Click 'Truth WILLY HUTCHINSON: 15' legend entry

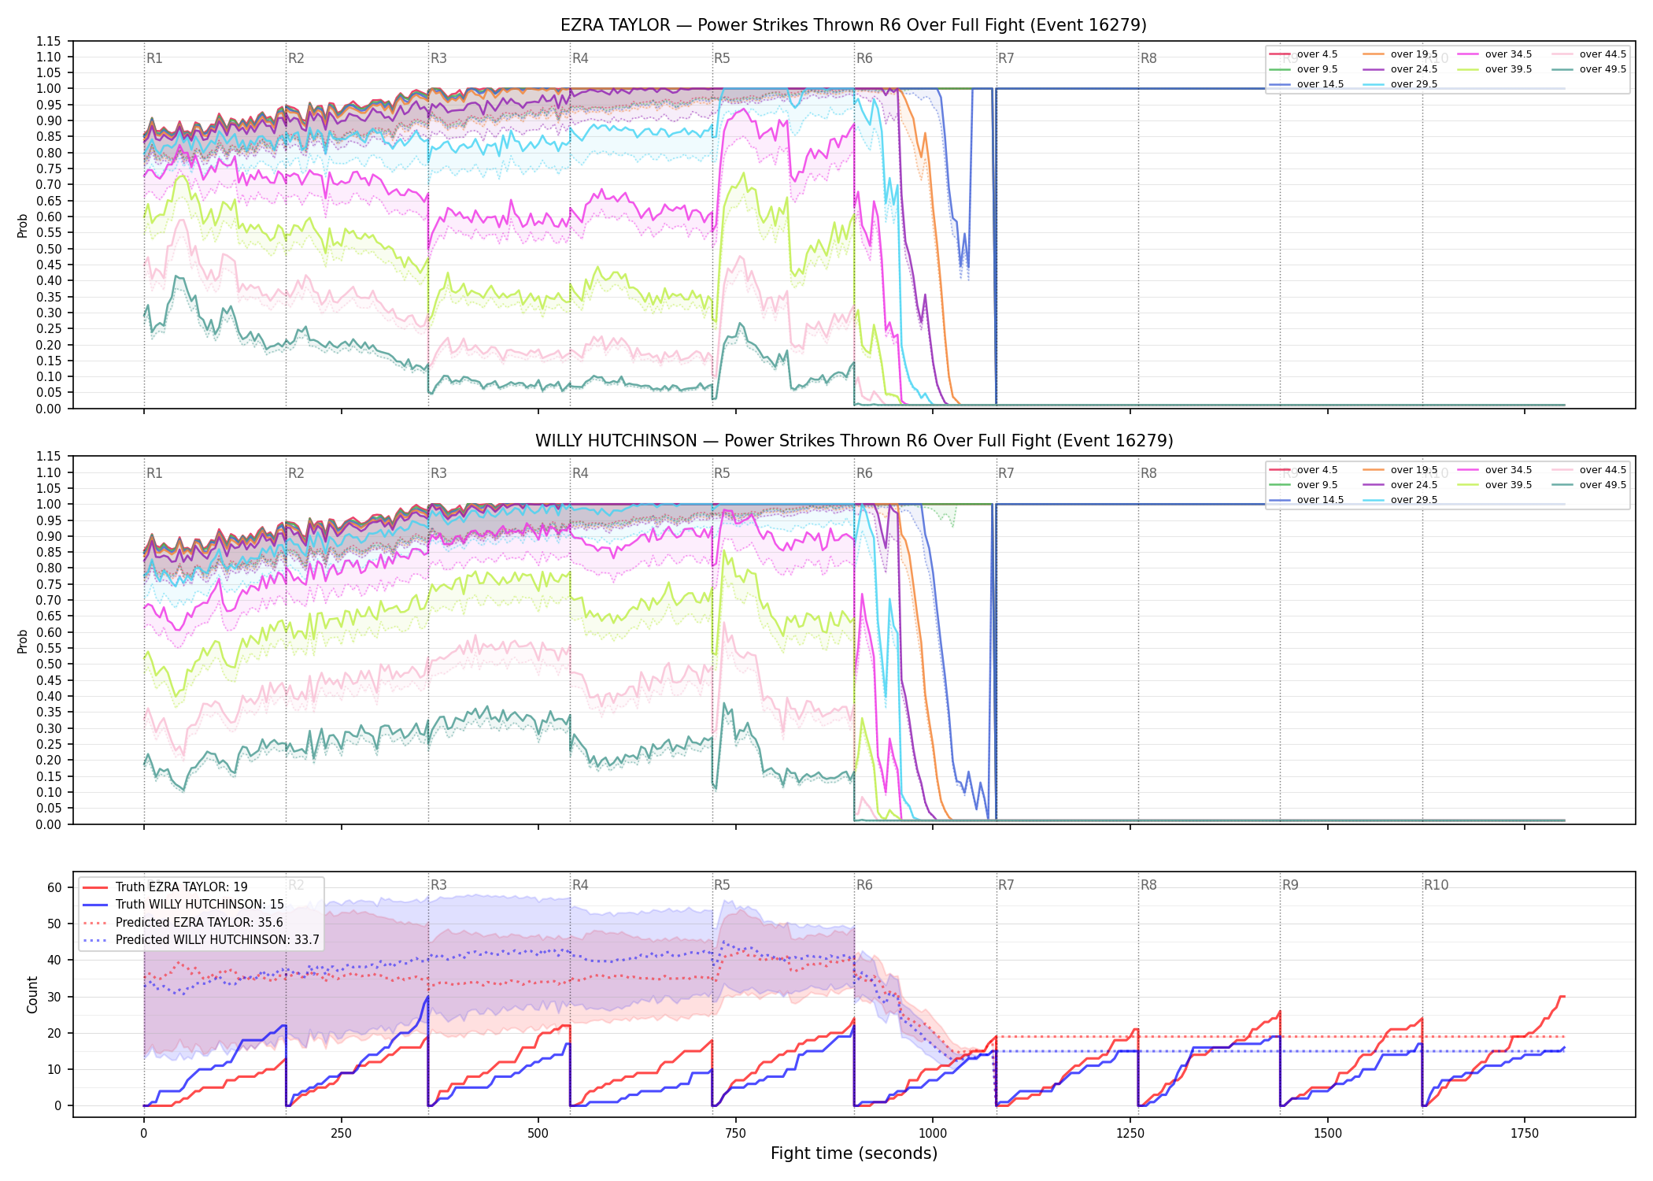(x=183, y=905)
